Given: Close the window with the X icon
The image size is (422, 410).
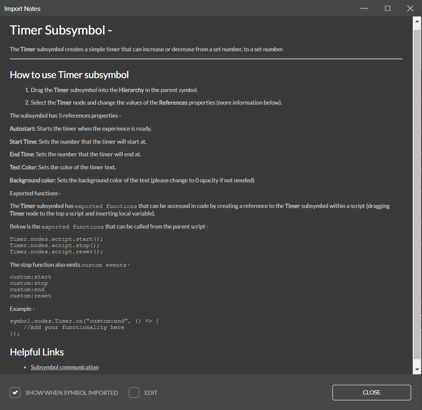Looking at the screenshot, I should [410, 8].
